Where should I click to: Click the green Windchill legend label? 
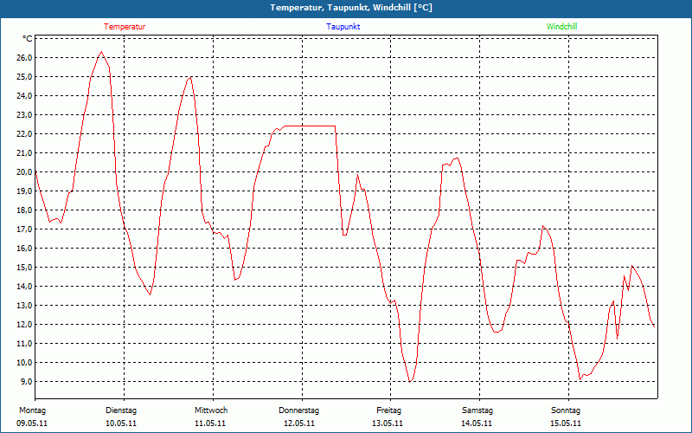tap(561, 27)
